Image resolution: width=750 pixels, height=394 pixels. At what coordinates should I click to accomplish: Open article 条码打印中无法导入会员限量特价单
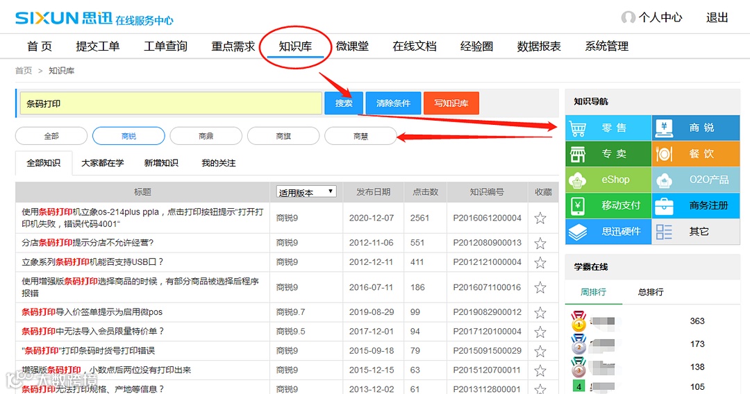(93, 332)
